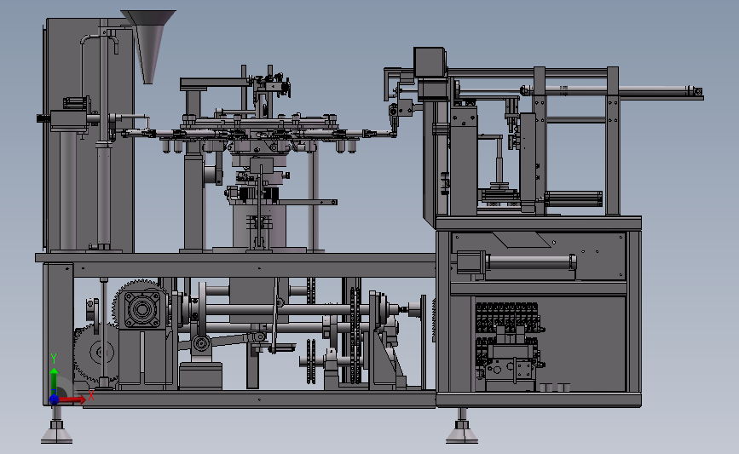Select the left leveling foot under the frame

pos(56,426)
